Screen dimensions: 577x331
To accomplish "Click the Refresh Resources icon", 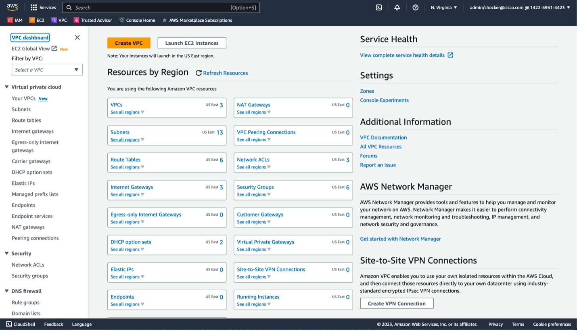I will pos(199,73).
